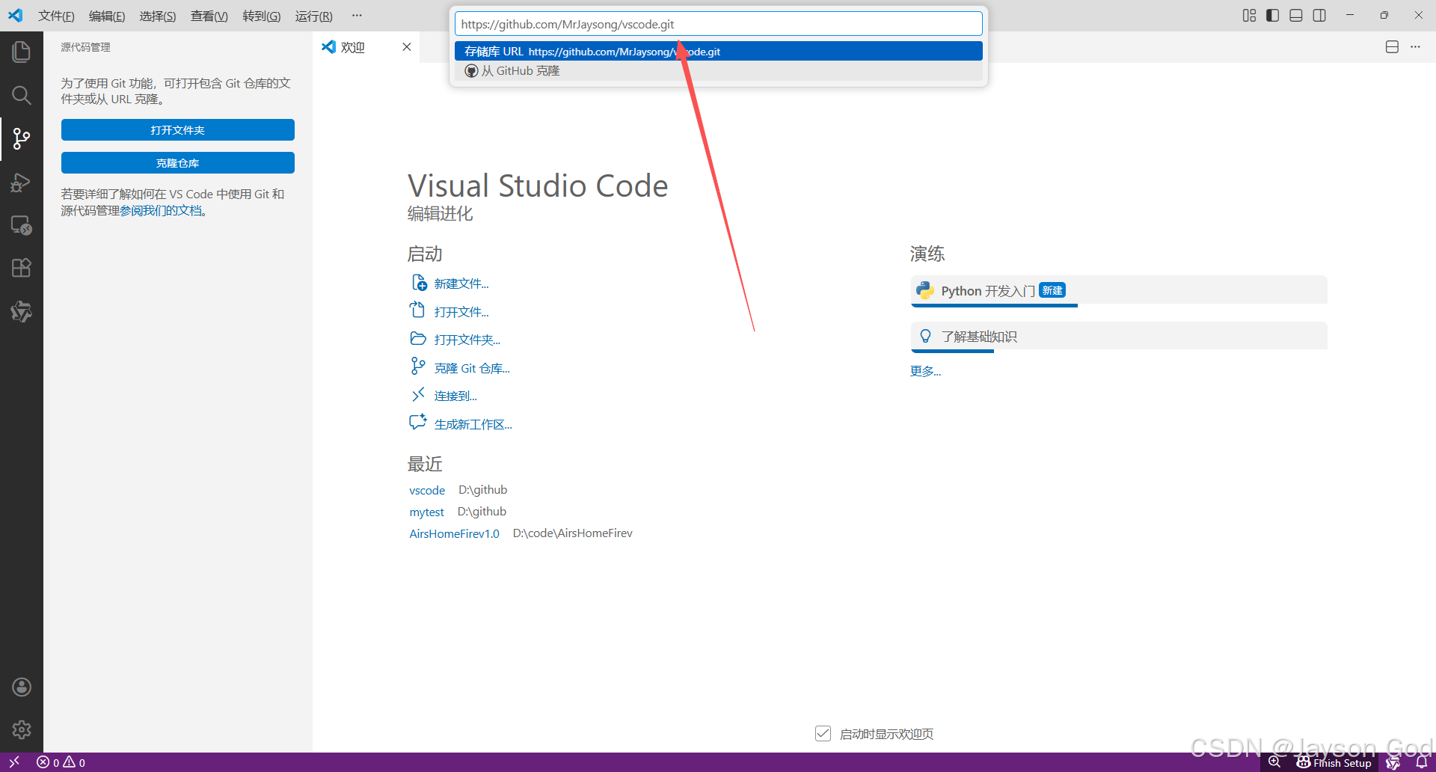
Task: Open recent project mytest
Action: pyautogui.click(x=426, y=512)
